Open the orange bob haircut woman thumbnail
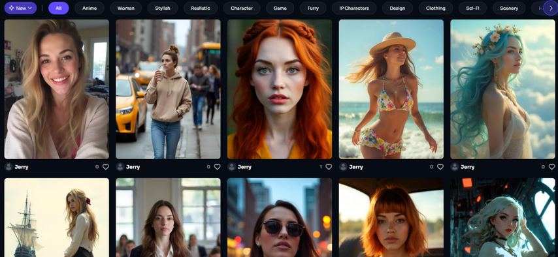 pos(391,218)
